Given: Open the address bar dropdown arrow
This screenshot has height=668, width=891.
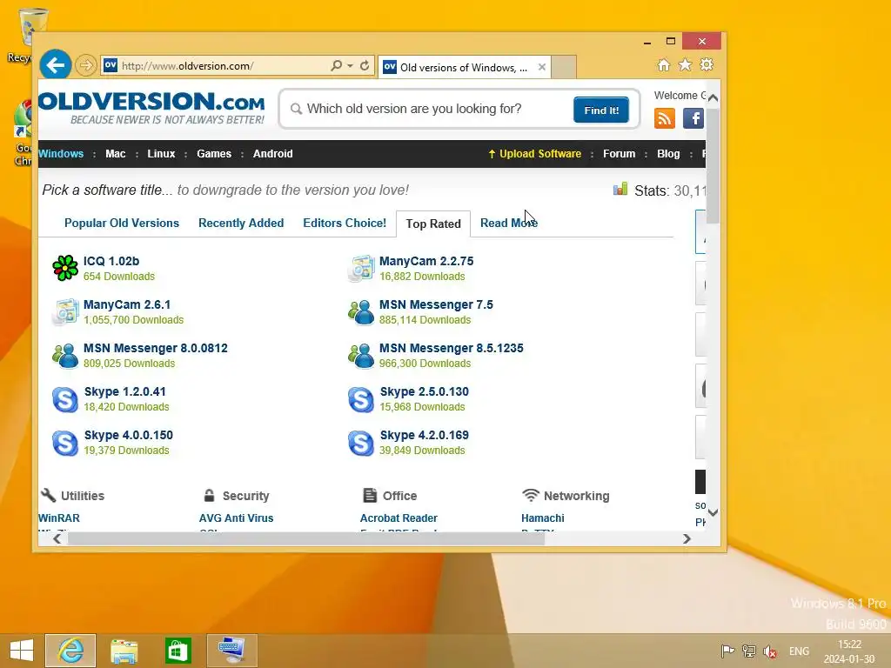Looking at the screenshot, I should coord(350,66).
